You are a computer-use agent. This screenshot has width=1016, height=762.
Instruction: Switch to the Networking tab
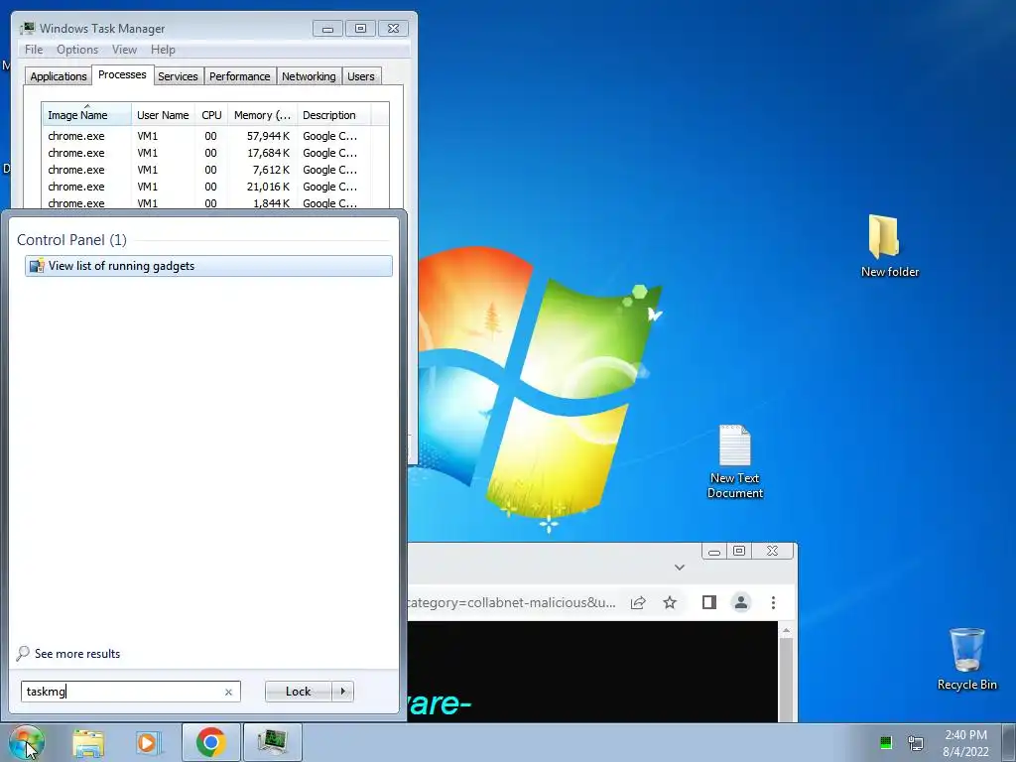pyautogui.click(x=309, y=76)
